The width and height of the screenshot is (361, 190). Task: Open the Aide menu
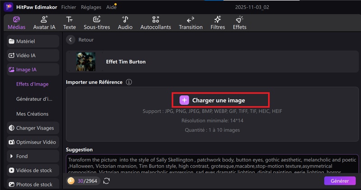(111, 7)
